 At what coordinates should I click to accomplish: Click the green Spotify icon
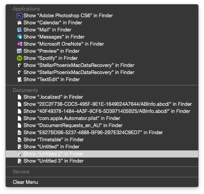click(20, 58)
